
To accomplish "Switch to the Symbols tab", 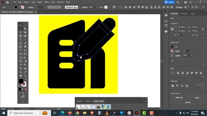I will 79,101.
